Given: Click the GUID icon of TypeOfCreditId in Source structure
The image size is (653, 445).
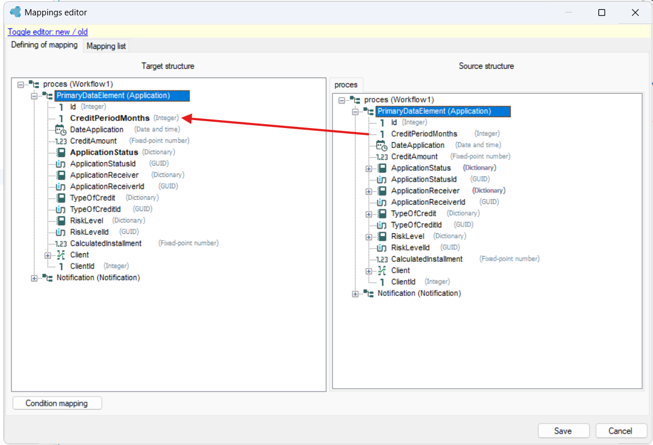Looking at the screenshot, I should tap(382, 225).
